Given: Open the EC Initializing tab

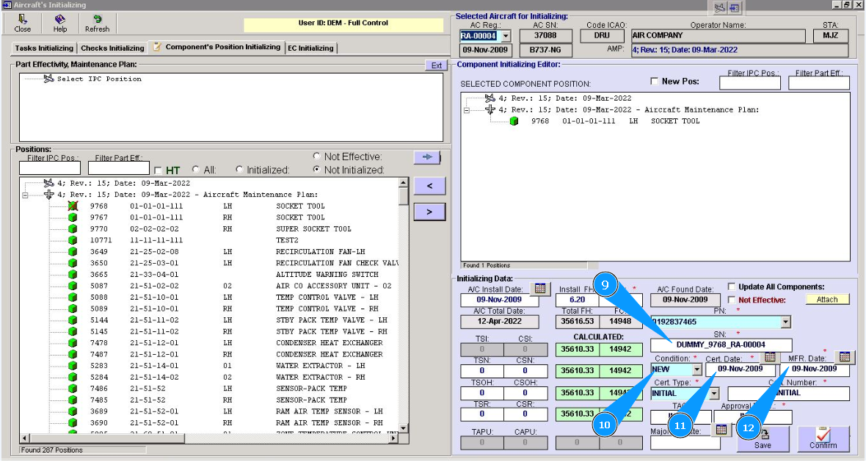Looking at the screenshot, I should (x=310, y=48).
